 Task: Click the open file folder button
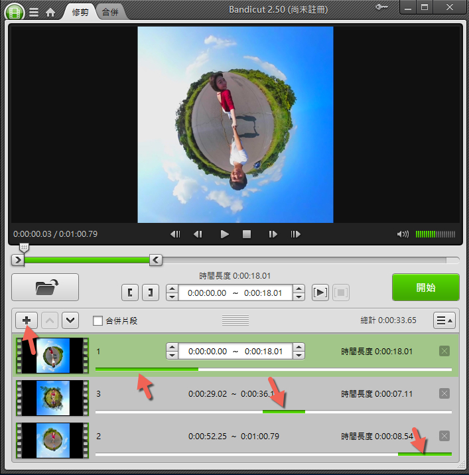click(x=45, y=287)
